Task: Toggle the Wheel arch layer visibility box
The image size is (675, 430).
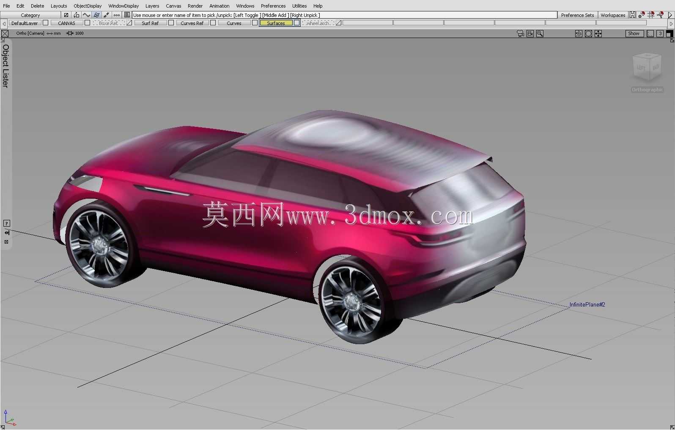Action: (x=338, y=23)
